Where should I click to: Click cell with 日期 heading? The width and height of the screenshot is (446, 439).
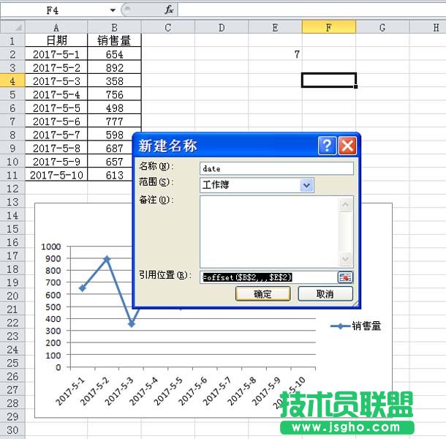tap(56, 41)
